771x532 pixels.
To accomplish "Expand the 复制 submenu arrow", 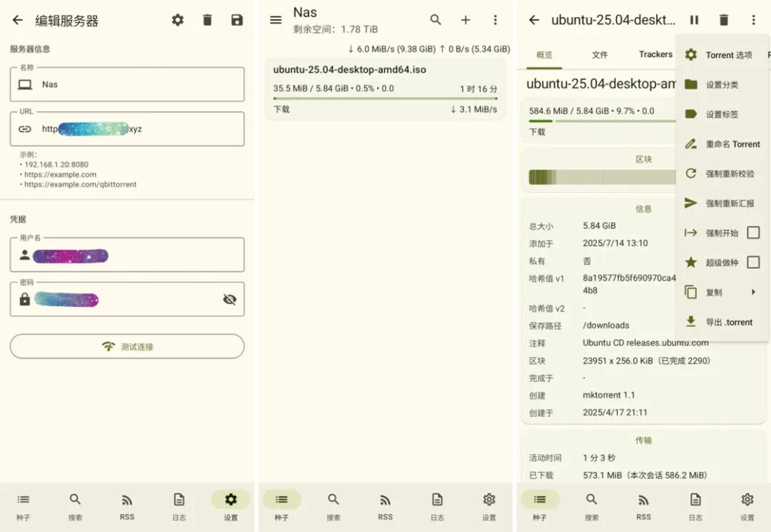I will [753, 292].
